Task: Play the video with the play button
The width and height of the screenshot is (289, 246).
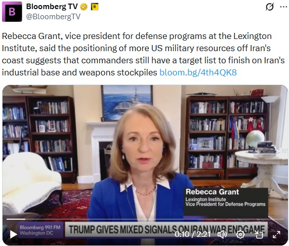Action: tap(13, 234)
